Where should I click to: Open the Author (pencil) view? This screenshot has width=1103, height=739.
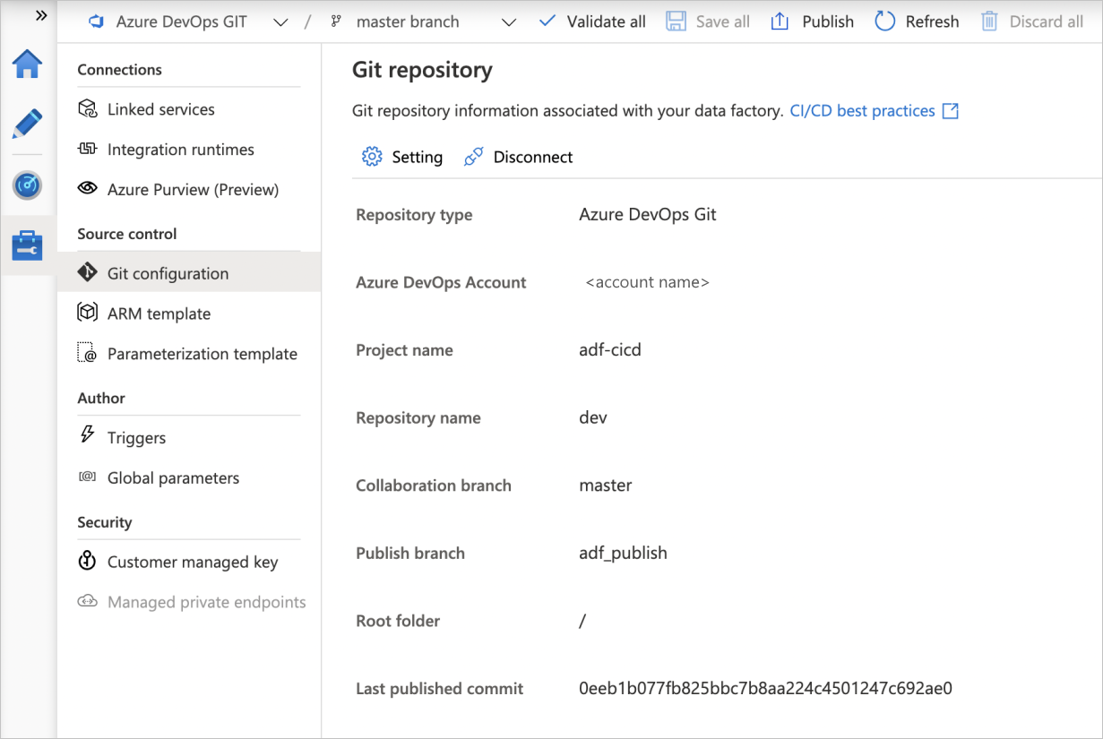pyautogui.click(x=27, y=125)
